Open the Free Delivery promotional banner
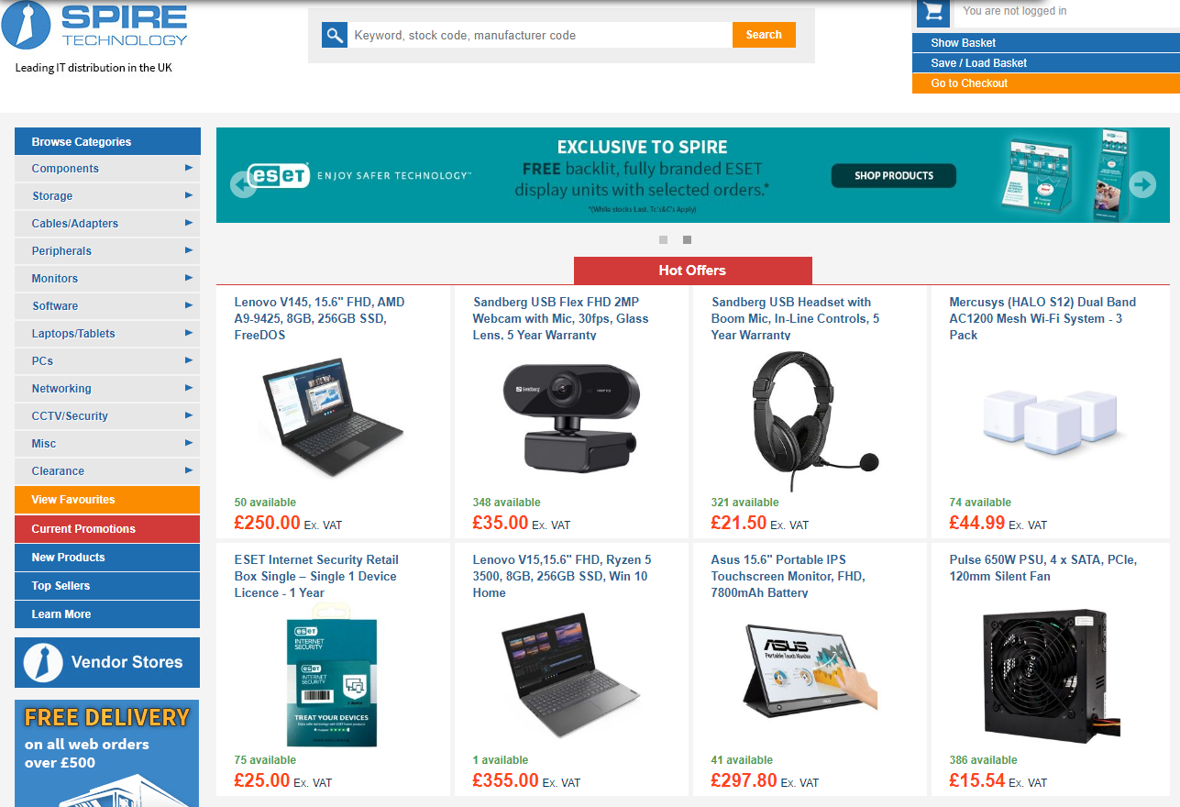The width and height of the screenshot is (1180, 807). tap(107, 753)
